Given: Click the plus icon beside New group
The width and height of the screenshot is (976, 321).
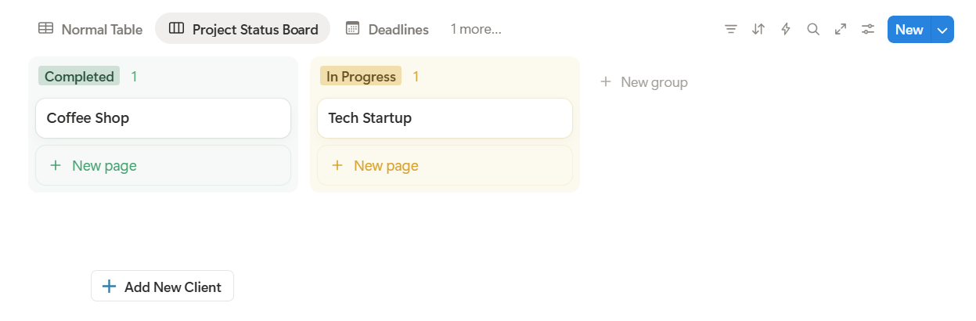Looking at the screenshot, I should point(605,82).
